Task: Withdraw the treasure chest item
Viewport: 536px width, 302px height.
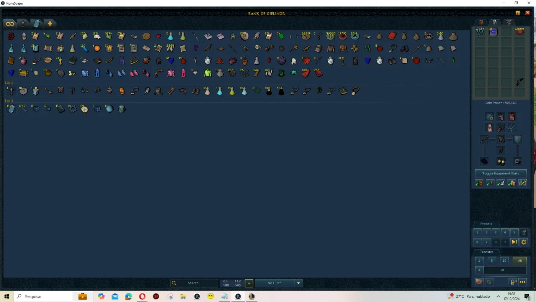Action: (x=24, y=73)
